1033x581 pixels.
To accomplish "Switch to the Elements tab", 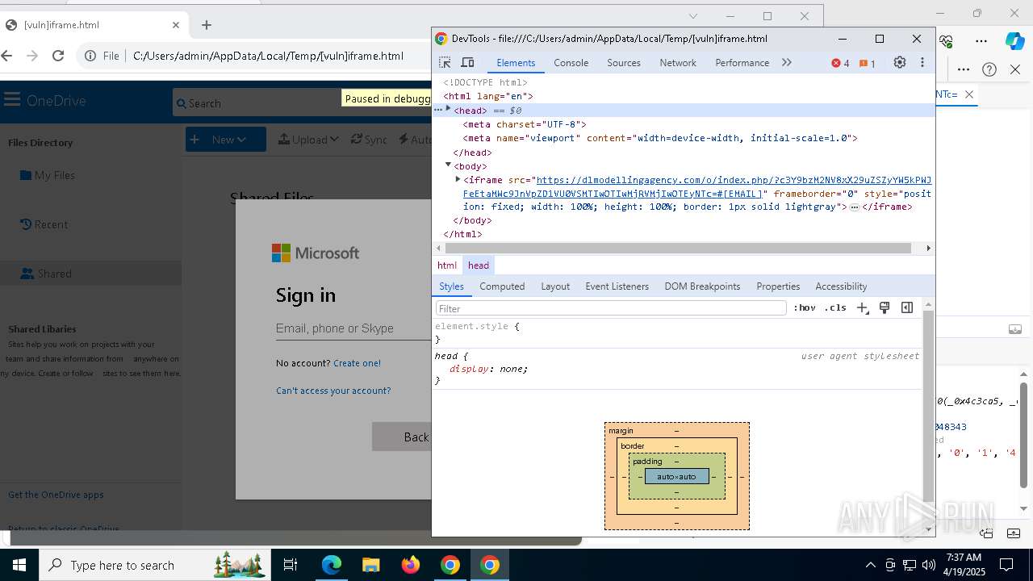I will point(516,62).
